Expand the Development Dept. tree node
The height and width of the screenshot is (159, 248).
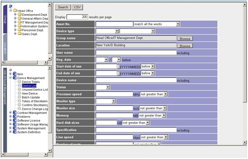pos(15,15)
